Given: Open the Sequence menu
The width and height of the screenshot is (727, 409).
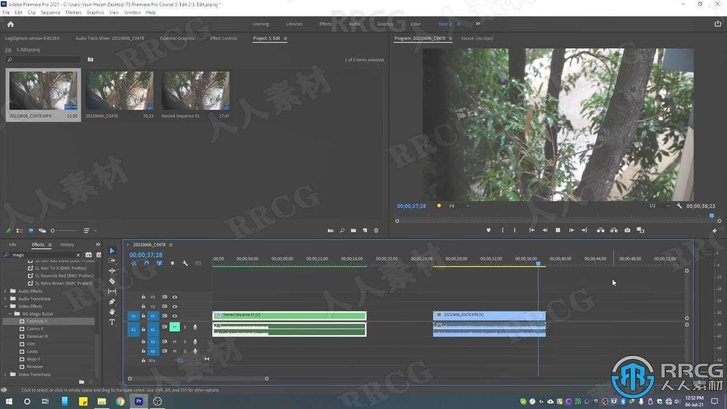Looking at the screenshot, I should [51, 12].
